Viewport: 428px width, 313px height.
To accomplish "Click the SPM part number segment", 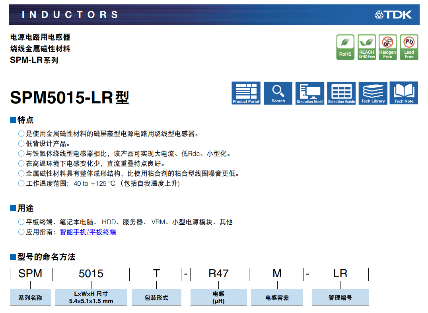I will click(30, 274).
